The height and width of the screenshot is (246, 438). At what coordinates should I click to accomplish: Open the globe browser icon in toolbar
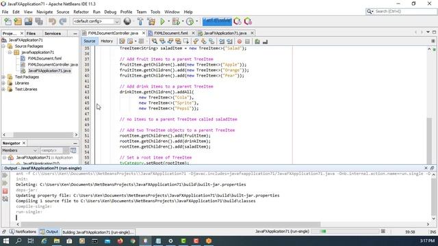127,21
